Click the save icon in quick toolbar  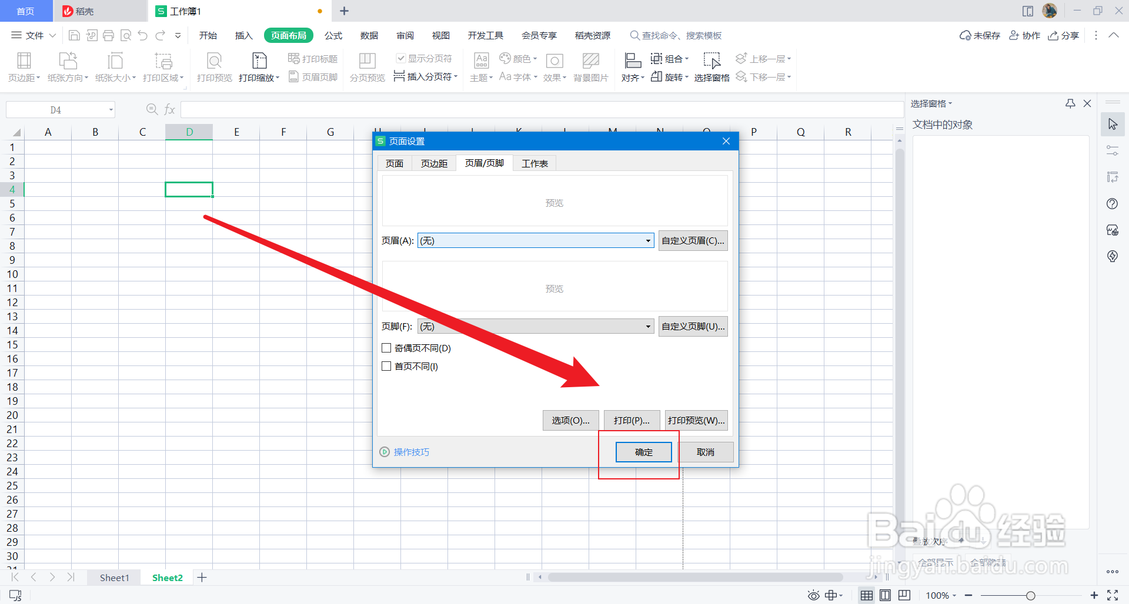[x=74, y=35]
